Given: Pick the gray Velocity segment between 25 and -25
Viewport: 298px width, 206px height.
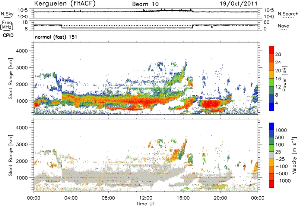Looking at the screenshot, I should click(272, 155).
